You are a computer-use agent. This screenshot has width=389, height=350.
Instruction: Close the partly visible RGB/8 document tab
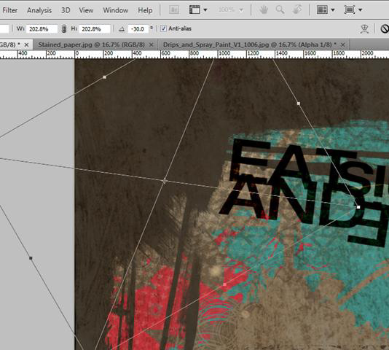click(x=26, y=44)
